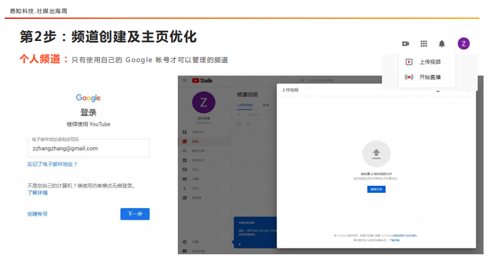Open the playlists icon in Studio sidebar
The height and width of the screenshot is (266, 490).
[x=185, y=151]
